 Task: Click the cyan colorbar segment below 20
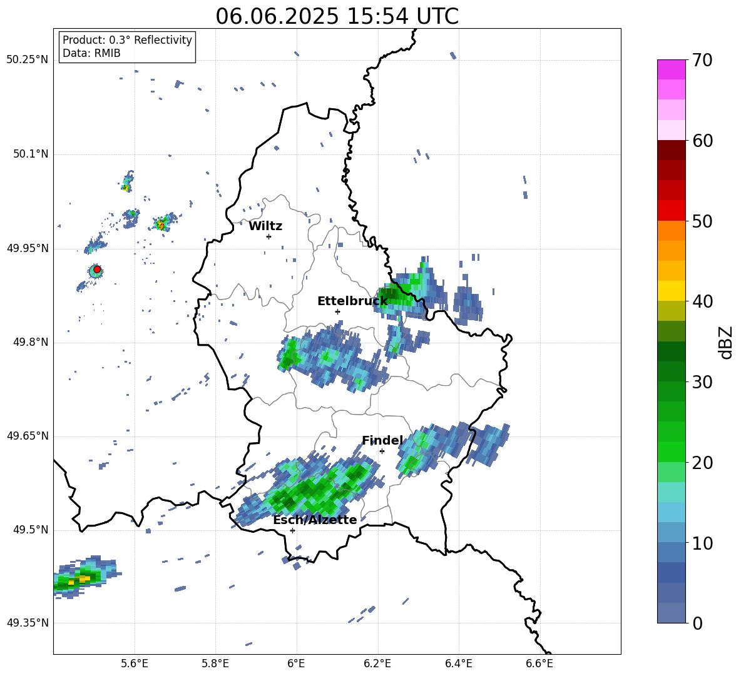[x=671, y=492]
